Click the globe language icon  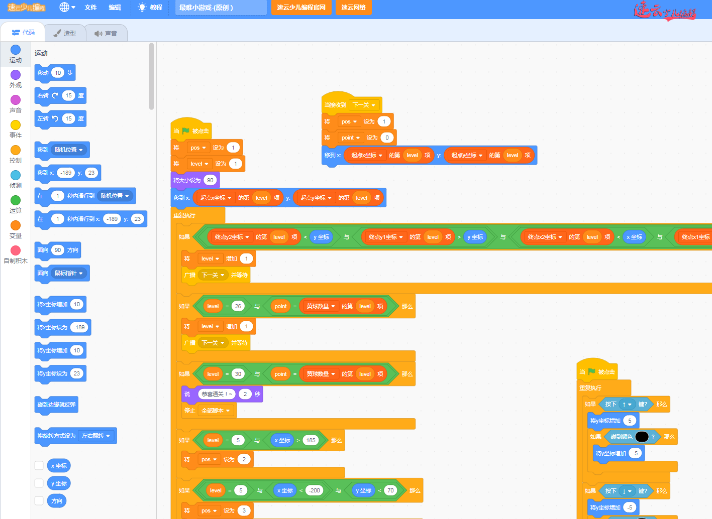tap(64, 7)
